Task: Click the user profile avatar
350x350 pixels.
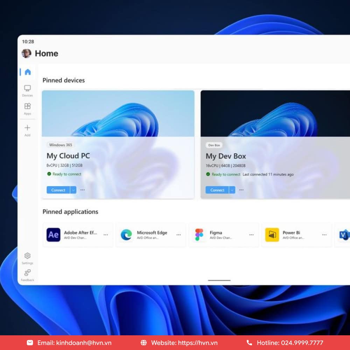Action: coord(26,54)
